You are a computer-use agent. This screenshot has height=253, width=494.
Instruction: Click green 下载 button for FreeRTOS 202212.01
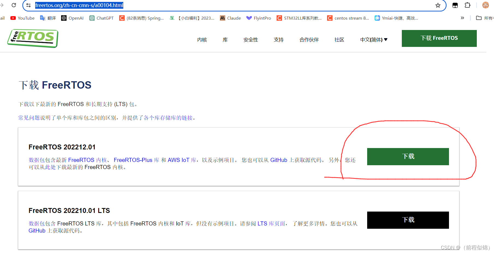tap(408, 156)
